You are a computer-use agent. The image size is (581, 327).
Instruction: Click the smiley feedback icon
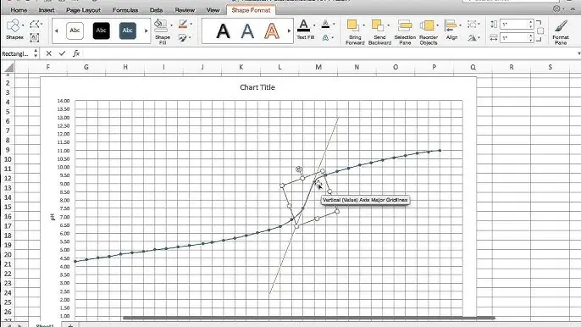point(556,9)
